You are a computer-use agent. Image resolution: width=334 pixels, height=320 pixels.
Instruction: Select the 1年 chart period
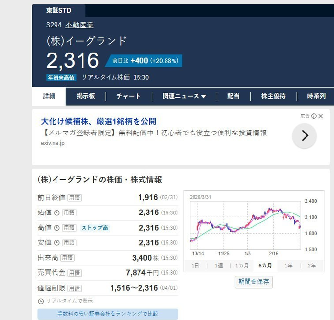tap(288, 266)
